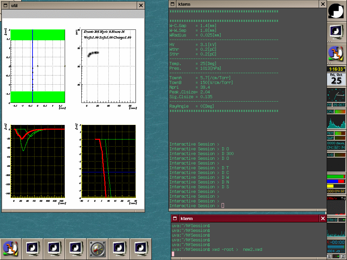Click the miniaturize button on util window

(x=5, y=5)
